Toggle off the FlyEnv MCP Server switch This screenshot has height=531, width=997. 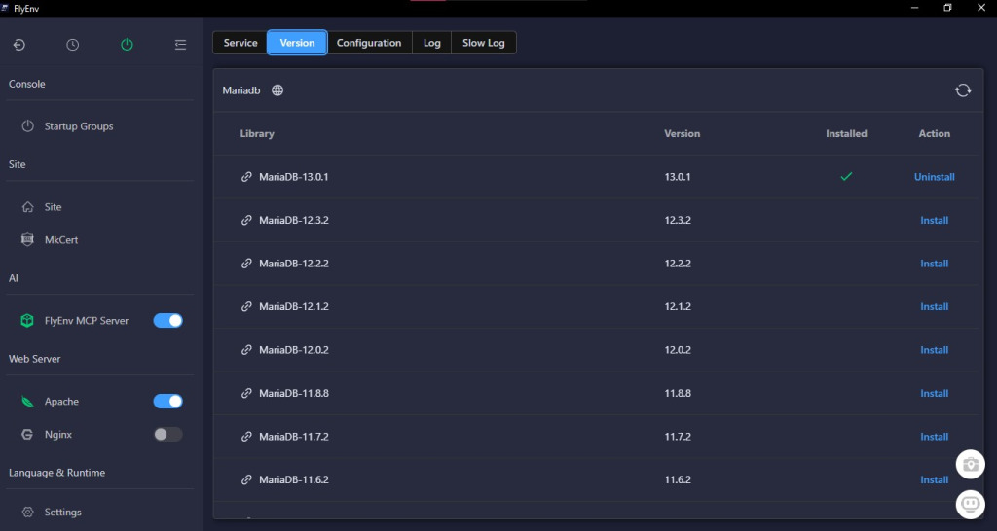click(167, 321)
